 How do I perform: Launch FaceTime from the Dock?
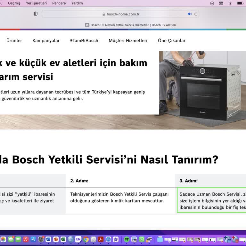(18, 239)
